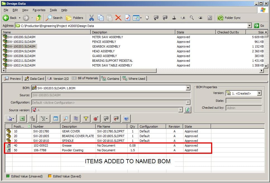Click the Go button
The width and height of the screenshot is (270, 183).
[259, 26]
